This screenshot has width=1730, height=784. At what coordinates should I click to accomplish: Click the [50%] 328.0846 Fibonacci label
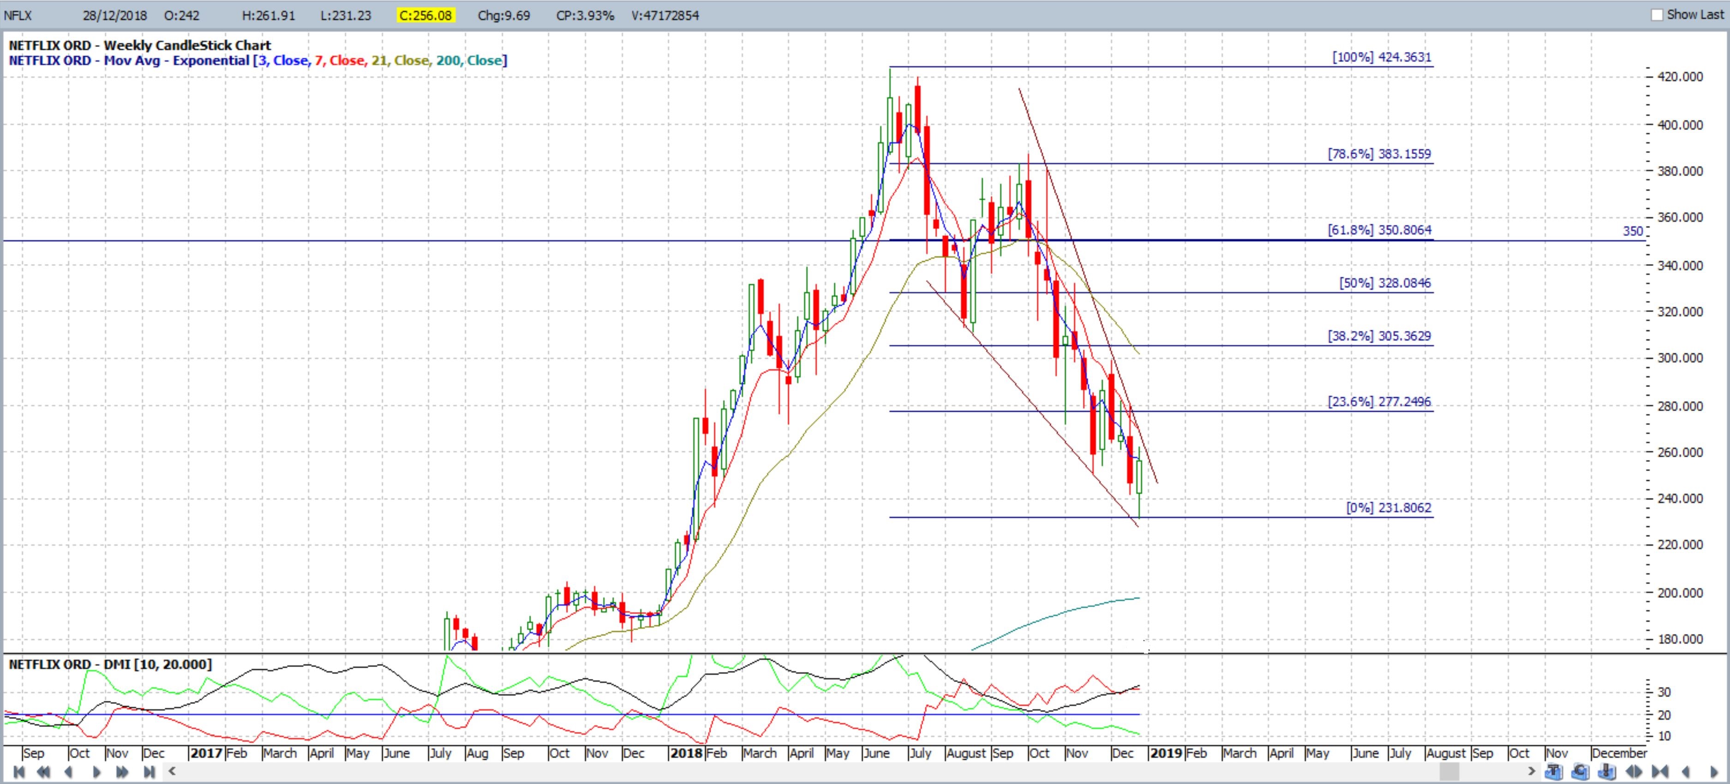point(1385,283)
